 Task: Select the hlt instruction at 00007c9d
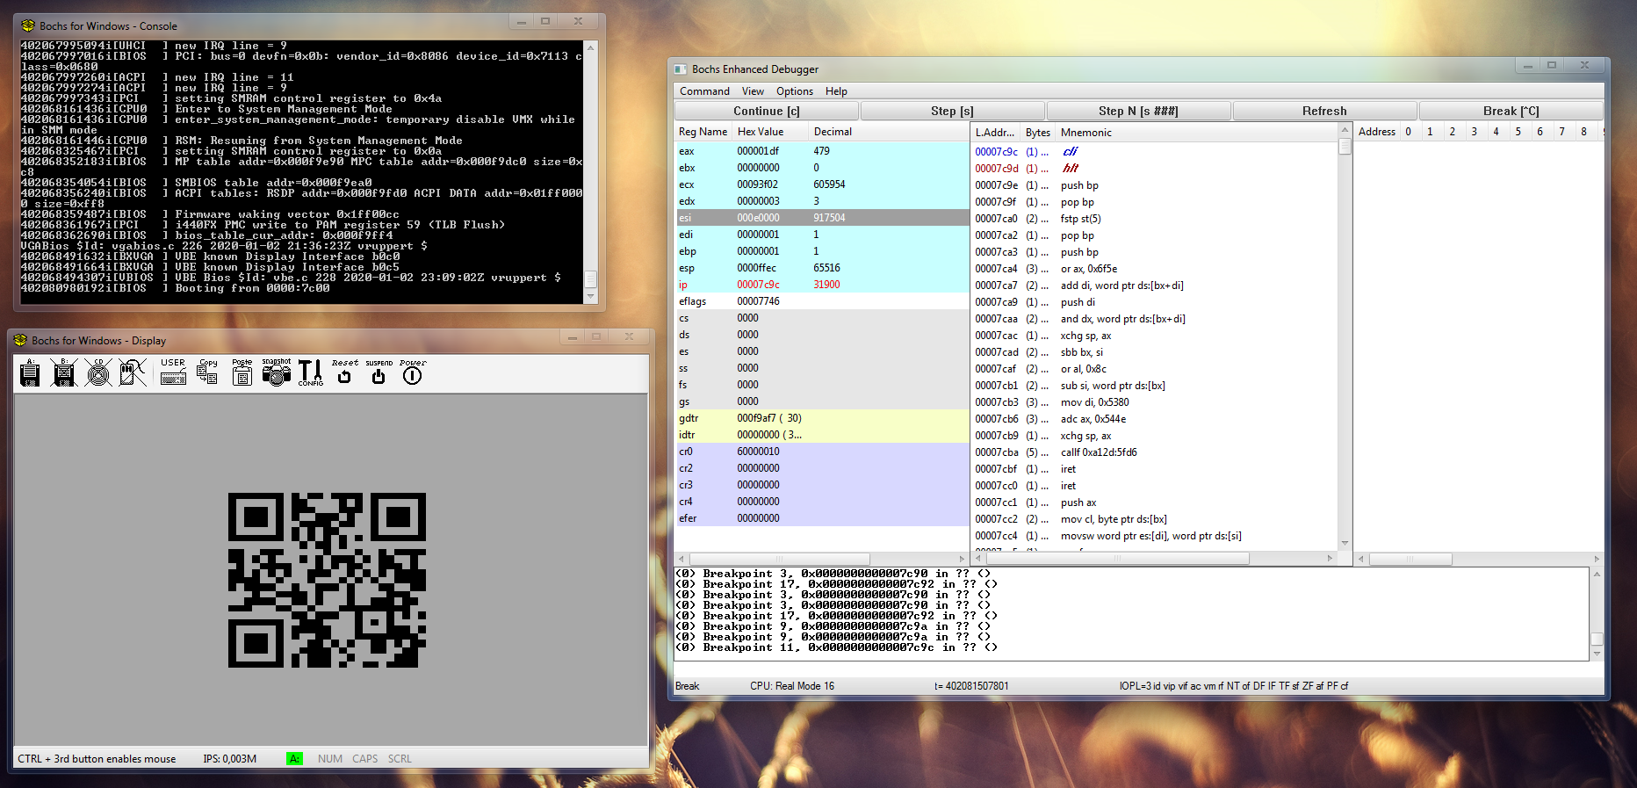[x=1154, y=169]
